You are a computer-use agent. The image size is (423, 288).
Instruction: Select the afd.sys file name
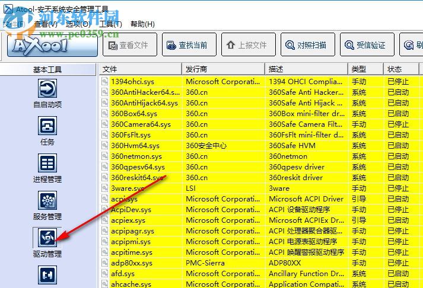tap(123, 274)
